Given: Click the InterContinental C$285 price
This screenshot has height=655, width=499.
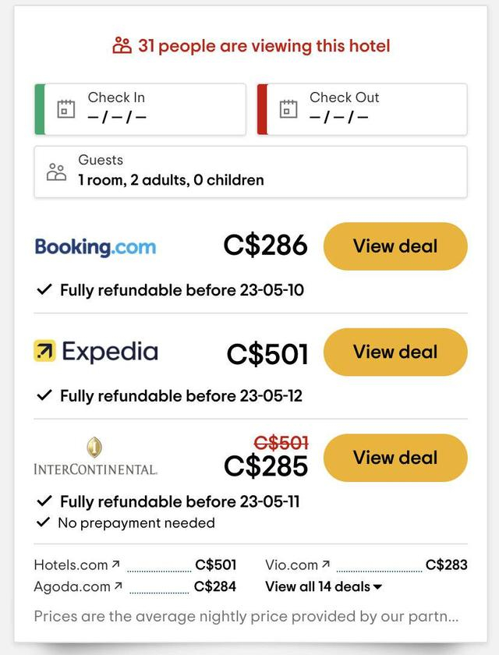Looking at the screenshot, I should [266, 466].
